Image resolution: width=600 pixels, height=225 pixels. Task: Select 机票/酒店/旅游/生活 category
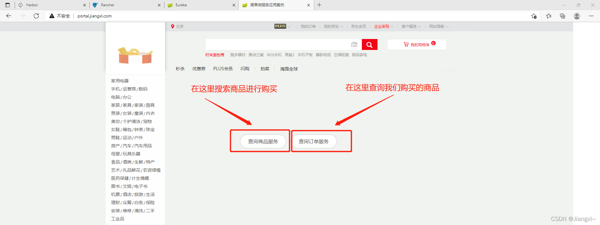[x=133, y=194]
